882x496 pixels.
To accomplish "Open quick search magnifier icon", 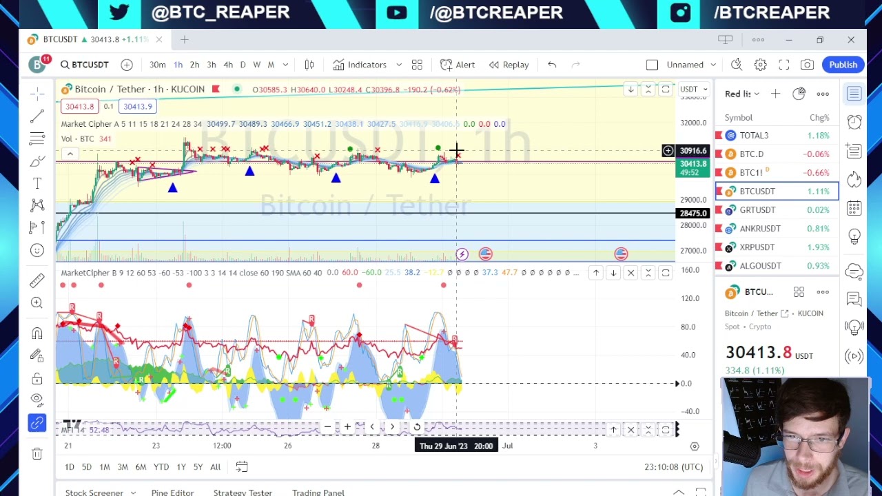I will point(737,65).
